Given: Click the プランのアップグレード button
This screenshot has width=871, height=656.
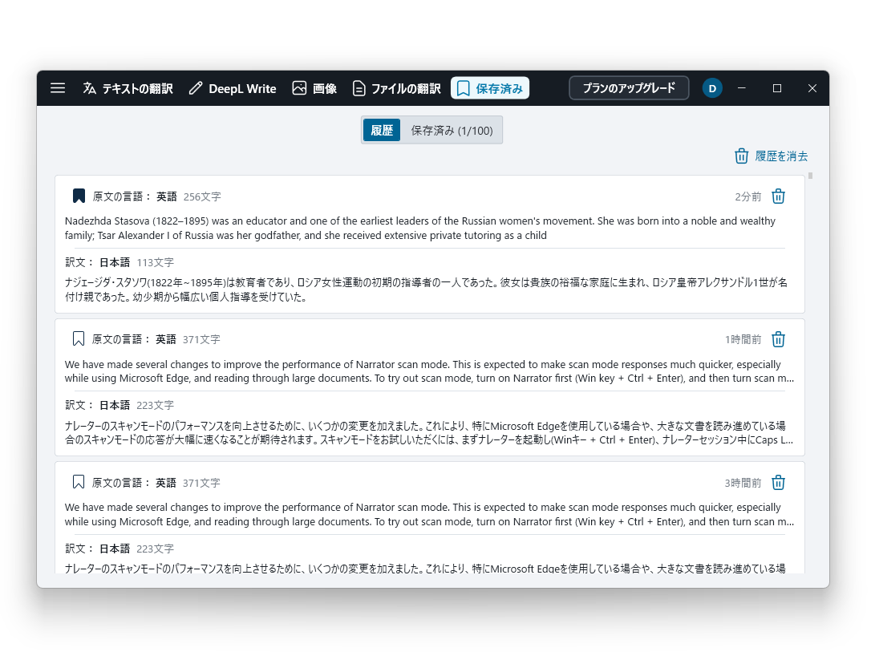Looking at the screenshot, I should pos(629,88).
